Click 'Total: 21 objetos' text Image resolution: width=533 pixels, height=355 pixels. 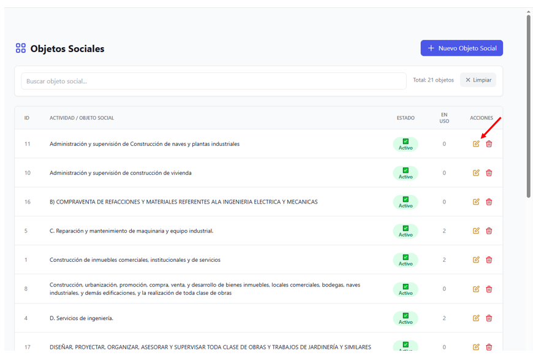pyautogui.click(x=433, y=80)
